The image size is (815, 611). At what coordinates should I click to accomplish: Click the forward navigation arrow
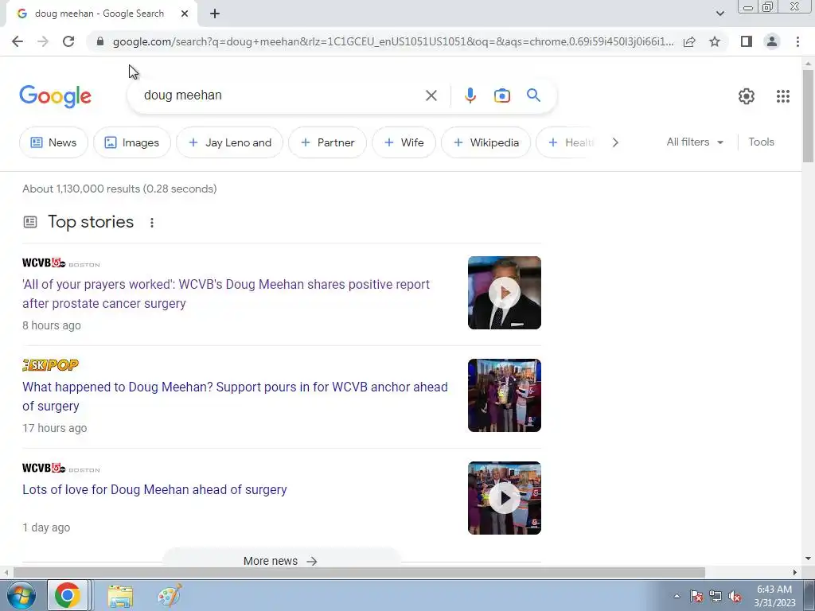[x=43, y=41]
